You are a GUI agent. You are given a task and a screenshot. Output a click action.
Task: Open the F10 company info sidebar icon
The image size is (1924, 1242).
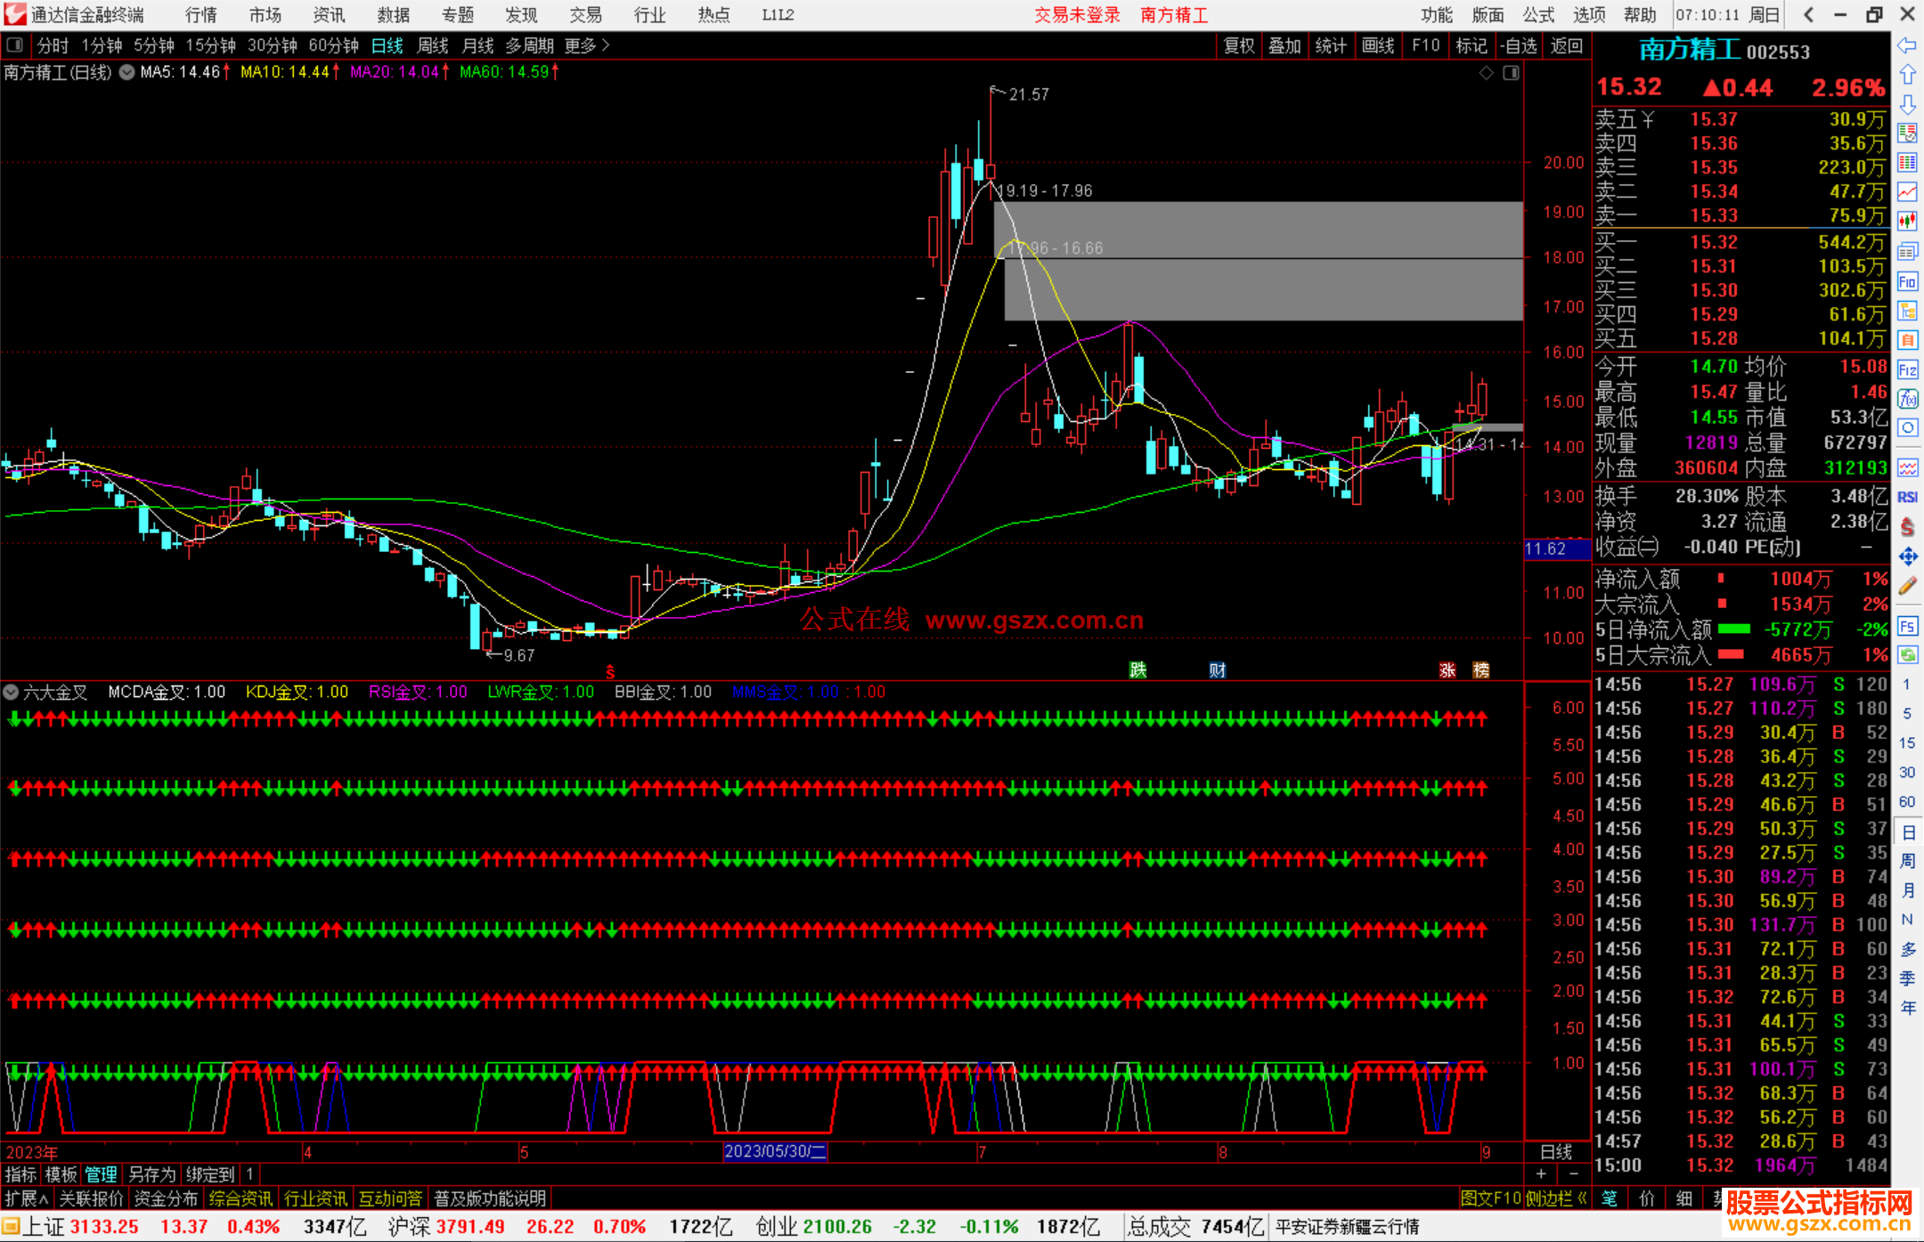pos(1907,282)
